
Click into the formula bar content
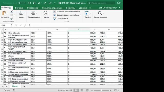click(74, 25)
